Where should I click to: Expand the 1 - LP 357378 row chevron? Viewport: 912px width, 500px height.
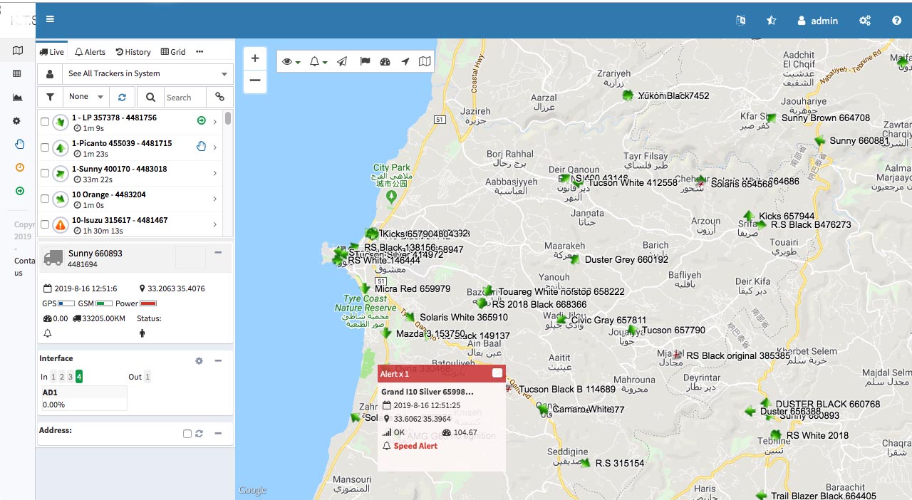(215, 122)
